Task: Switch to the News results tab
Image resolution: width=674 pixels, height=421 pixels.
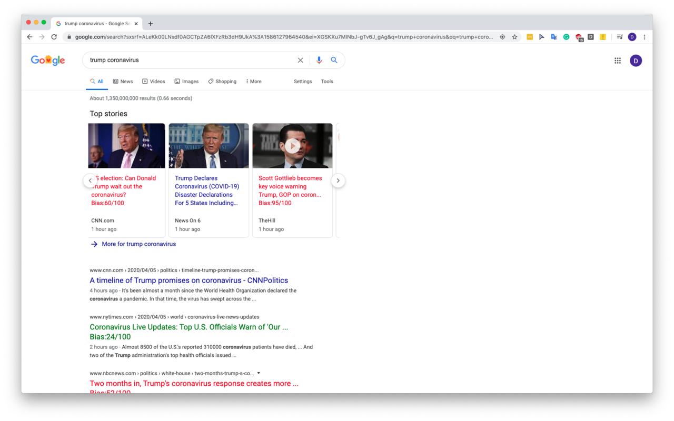Action: pyautogui.click(x=123, y=82)
